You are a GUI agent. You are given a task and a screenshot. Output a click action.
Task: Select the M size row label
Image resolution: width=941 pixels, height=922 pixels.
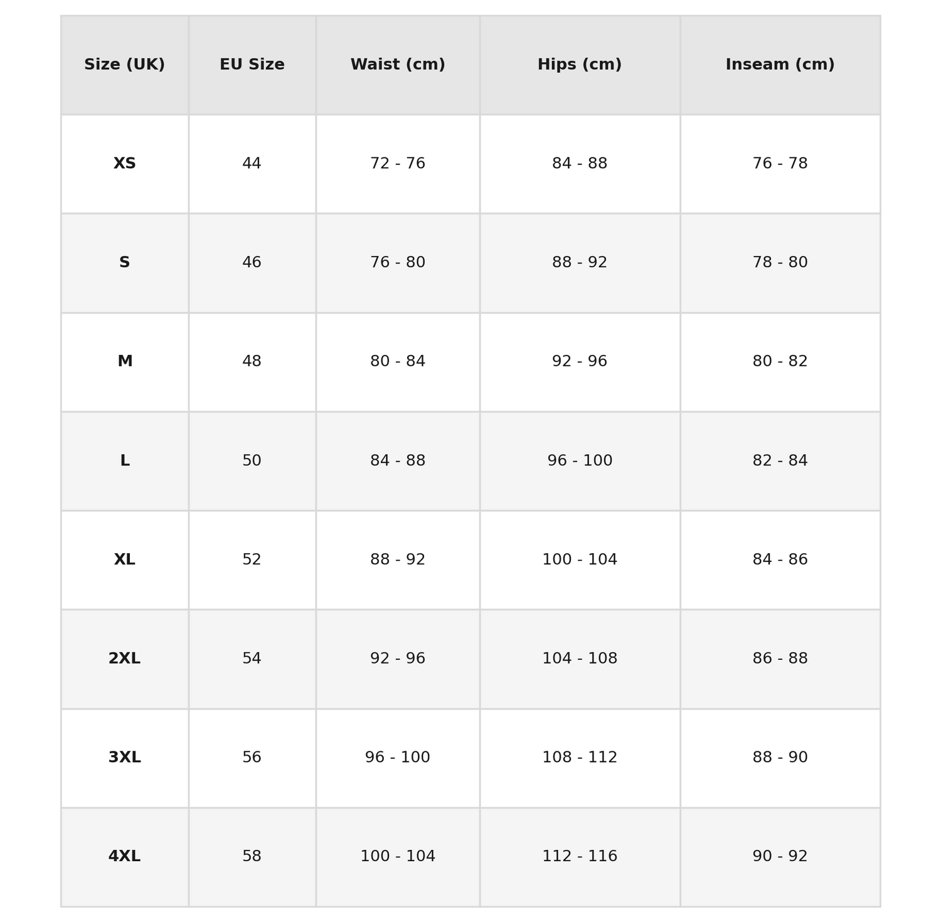(125, 362)
